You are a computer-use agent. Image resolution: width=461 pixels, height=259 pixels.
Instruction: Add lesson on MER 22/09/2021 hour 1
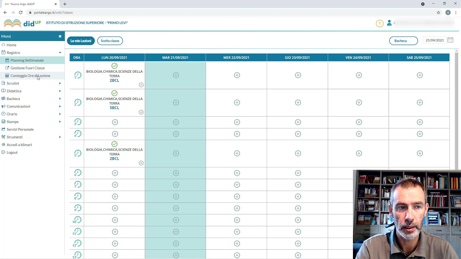[x=237, y=75]
